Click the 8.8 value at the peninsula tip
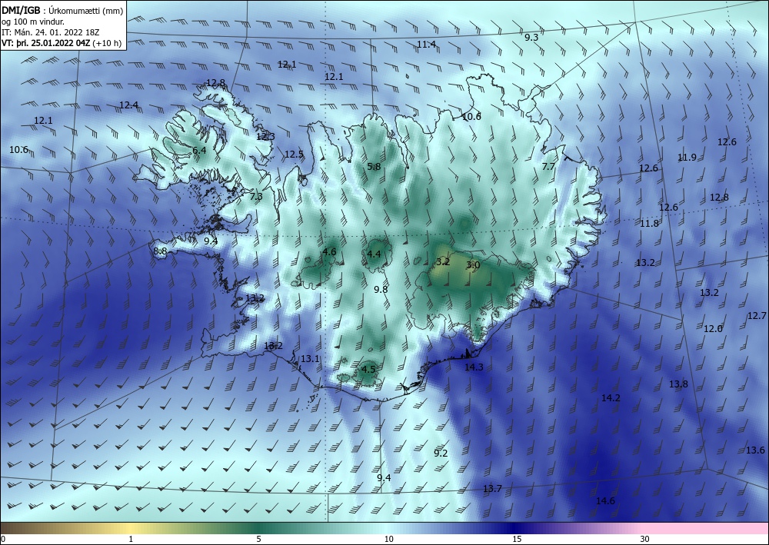Screen dimensions: 769x545 160,251
